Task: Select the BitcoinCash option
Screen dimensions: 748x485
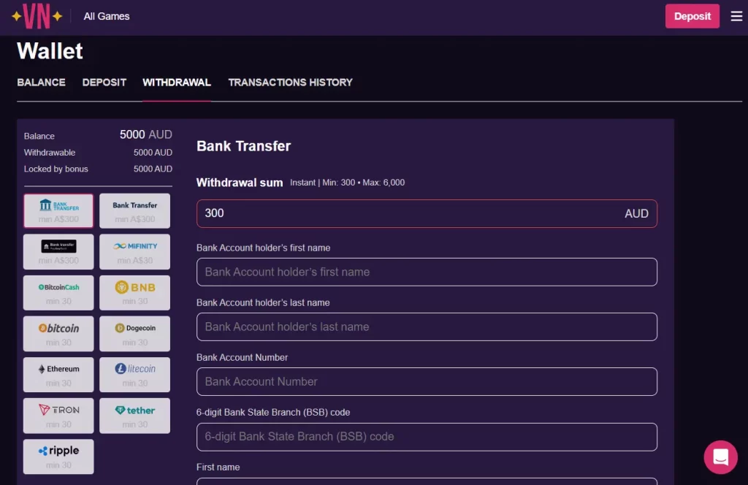Action: 58,292
